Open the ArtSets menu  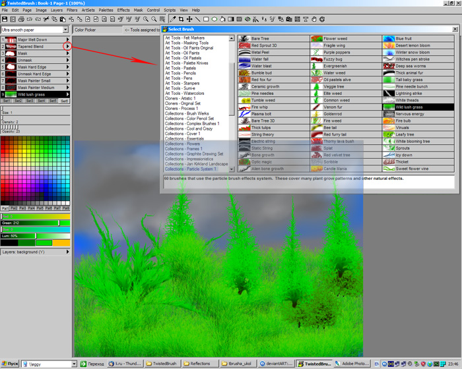88,10
